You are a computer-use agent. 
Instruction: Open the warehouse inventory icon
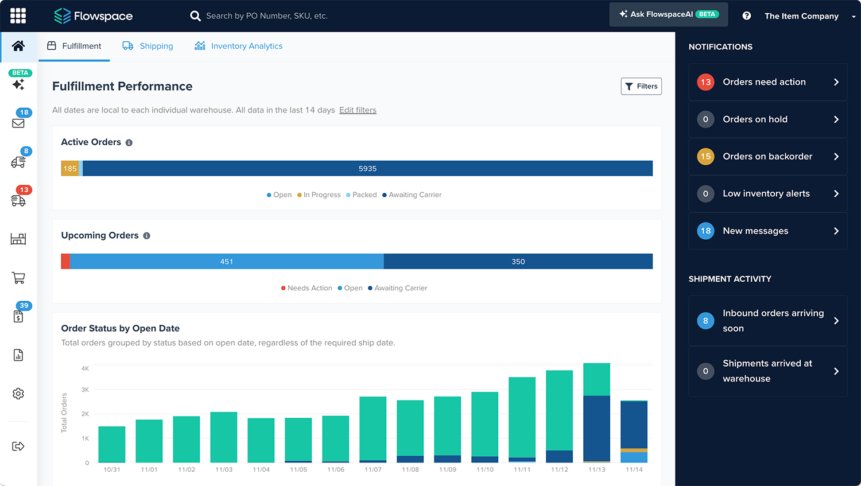[x=18, y=239]
